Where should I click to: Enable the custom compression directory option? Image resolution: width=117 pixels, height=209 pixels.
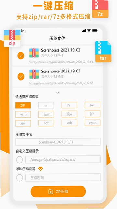tap(19, 160)
